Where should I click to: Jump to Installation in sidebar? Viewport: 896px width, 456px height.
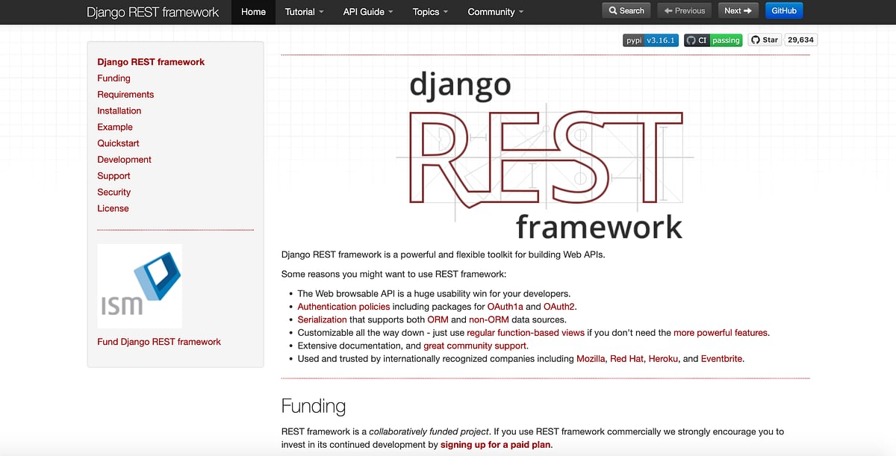119,110
